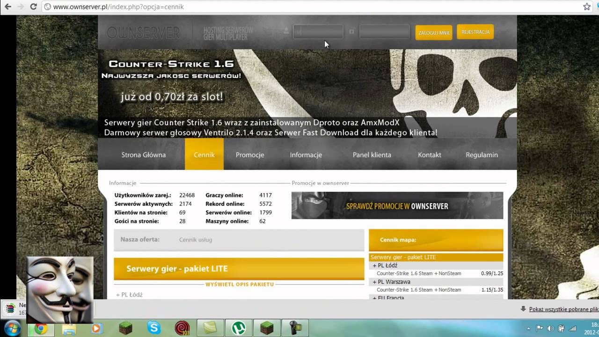This screenshot has width=599, height=337.
Task: Switch to the Kontakt tab
Action: click(x=430, y=154)
